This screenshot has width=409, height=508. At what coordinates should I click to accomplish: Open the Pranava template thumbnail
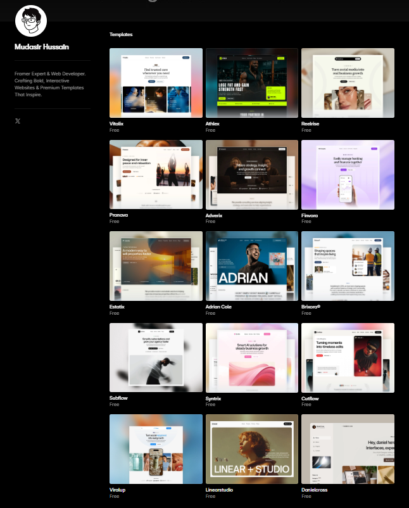point(156,175)
